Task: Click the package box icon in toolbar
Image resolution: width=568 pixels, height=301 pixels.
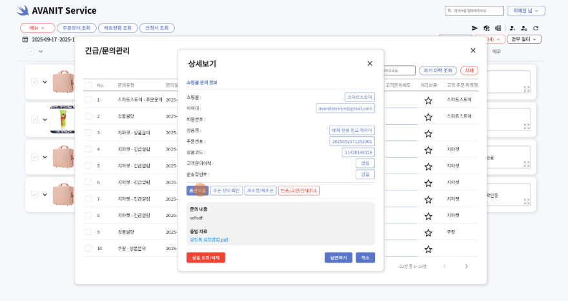Action: pyautogui.click(x=487, y=28)
